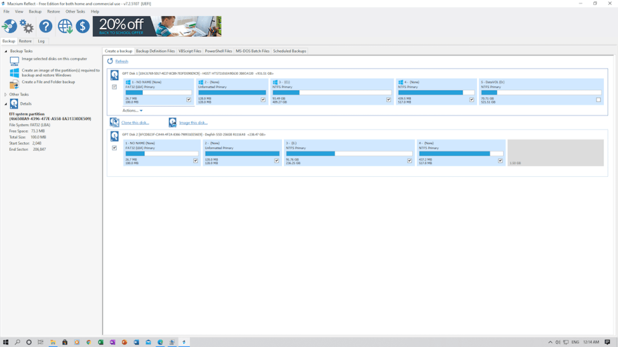
Task: Click the File and Folder backup icon
Action: (x=14, y=83)
